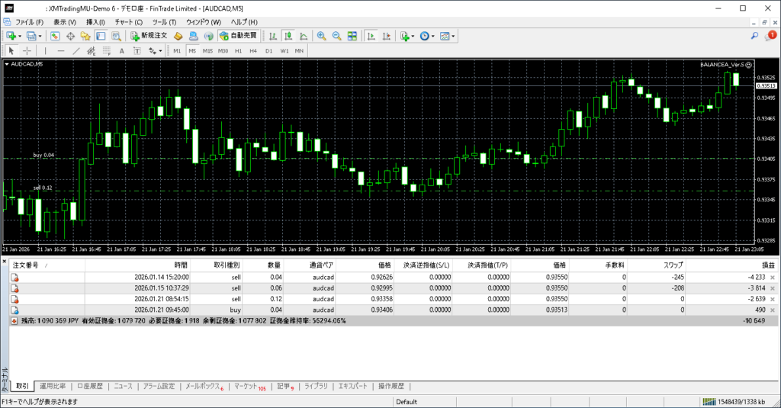781x408 pixels.
Task: Click the zoom out magnifier icon
Action: click(336, 36)
